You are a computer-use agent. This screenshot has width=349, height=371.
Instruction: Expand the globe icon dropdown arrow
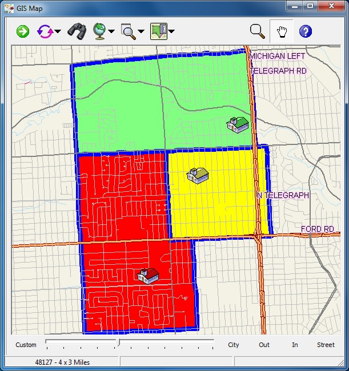[x=111, y=32]
